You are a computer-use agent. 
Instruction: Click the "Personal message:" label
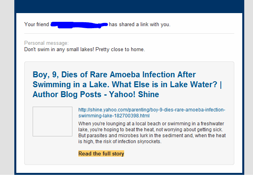[x=47, y=43]
